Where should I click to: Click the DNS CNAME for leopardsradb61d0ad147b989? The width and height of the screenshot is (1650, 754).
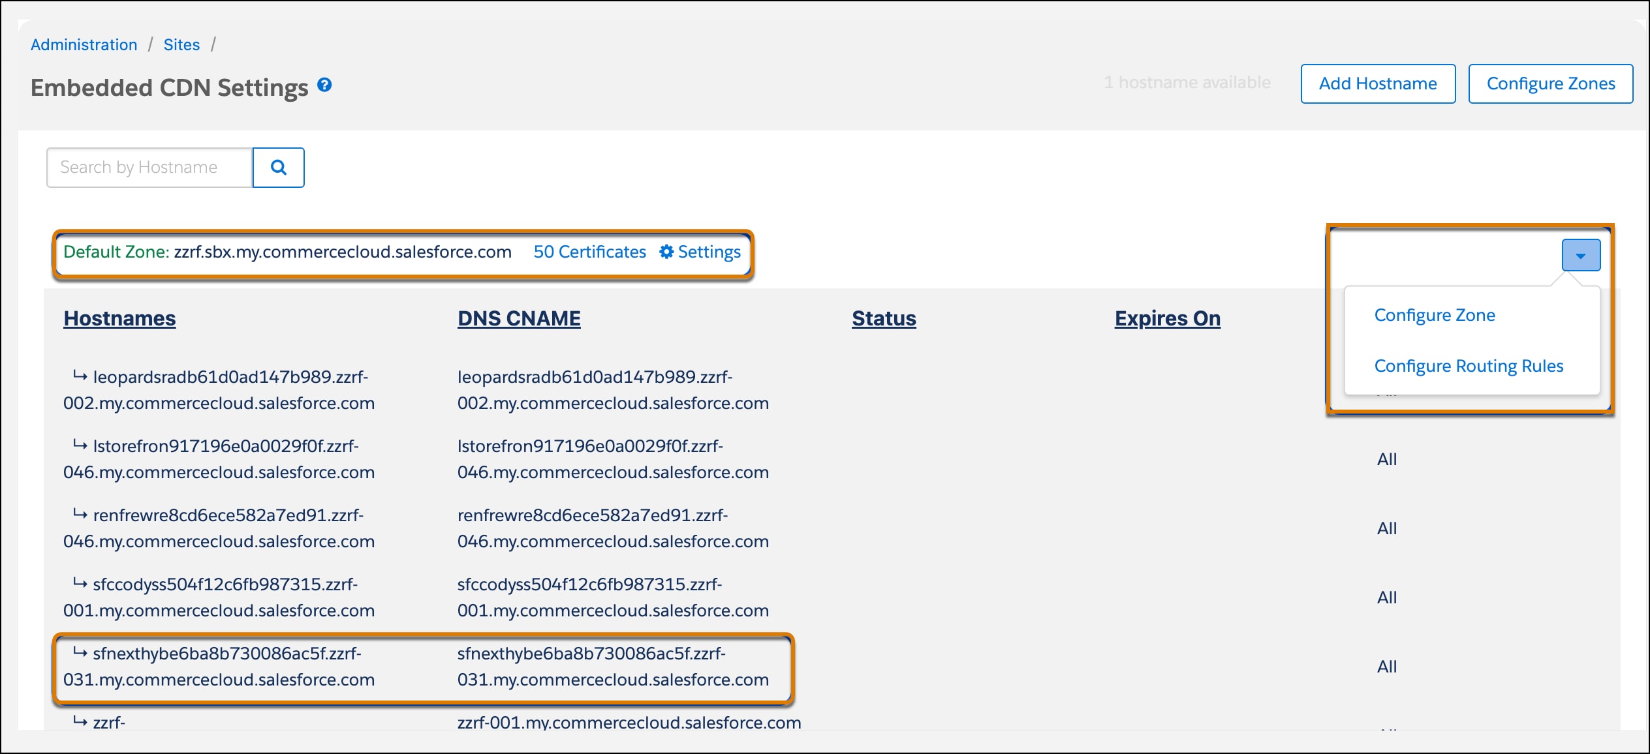613,390
